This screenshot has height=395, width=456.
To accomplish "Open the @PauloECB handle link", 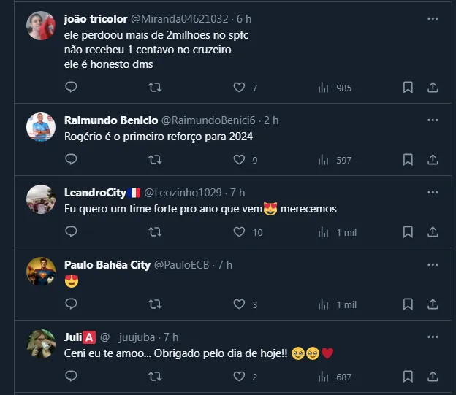I will [x=181, y=264].
